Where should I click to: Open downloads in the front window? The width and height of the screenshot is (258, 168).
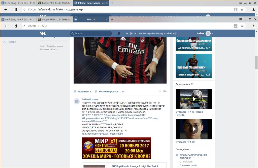(253, 26)
